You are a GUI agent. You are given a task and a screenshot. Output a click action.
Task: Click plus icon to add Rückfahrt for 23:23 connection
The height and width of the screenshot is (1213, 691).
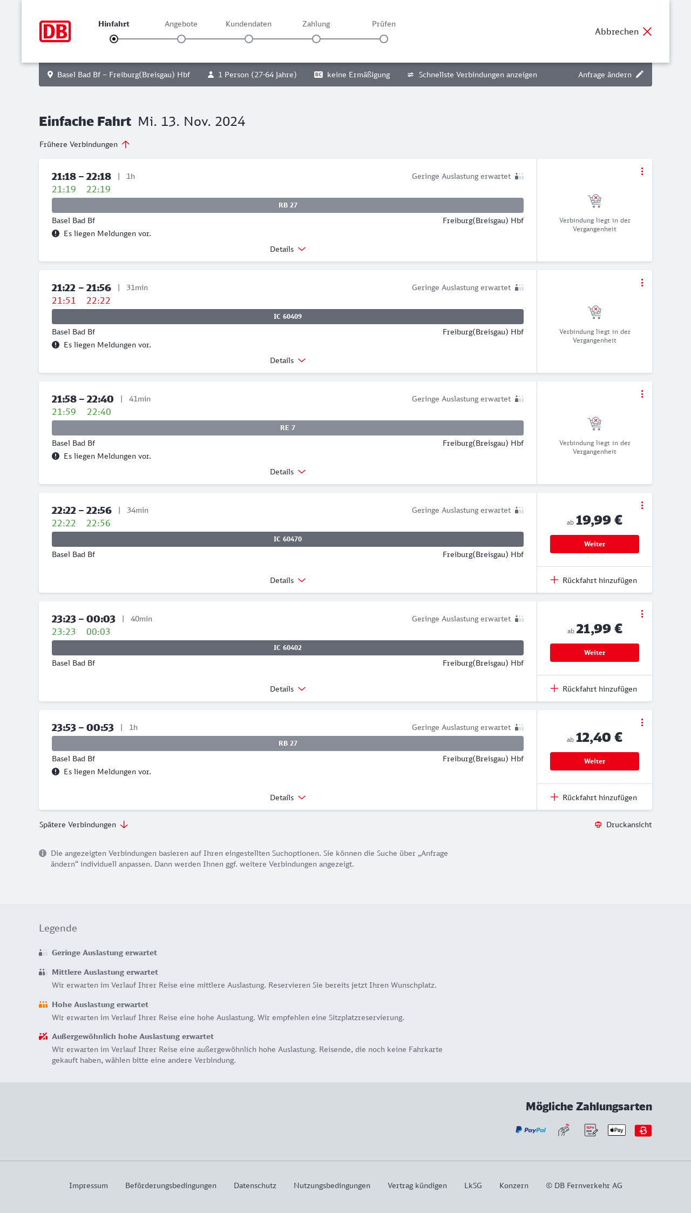tap(554, 688)
